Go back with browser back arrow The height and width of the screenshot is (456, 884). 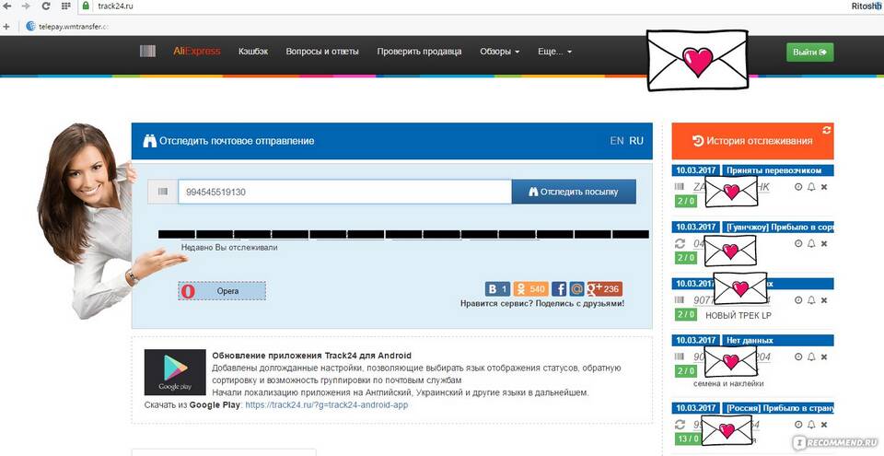[x=7, y=6]
